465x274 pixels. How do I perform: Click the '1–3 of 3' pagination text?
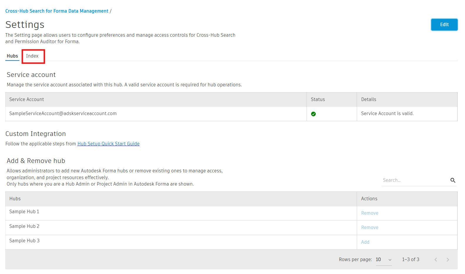coord(411,260)
